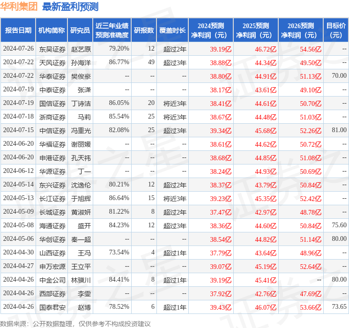The height and width of the screenshot is (328, 349).
Task: Click the 54.56亿 profit forecast value
Action: click(311, 49)
